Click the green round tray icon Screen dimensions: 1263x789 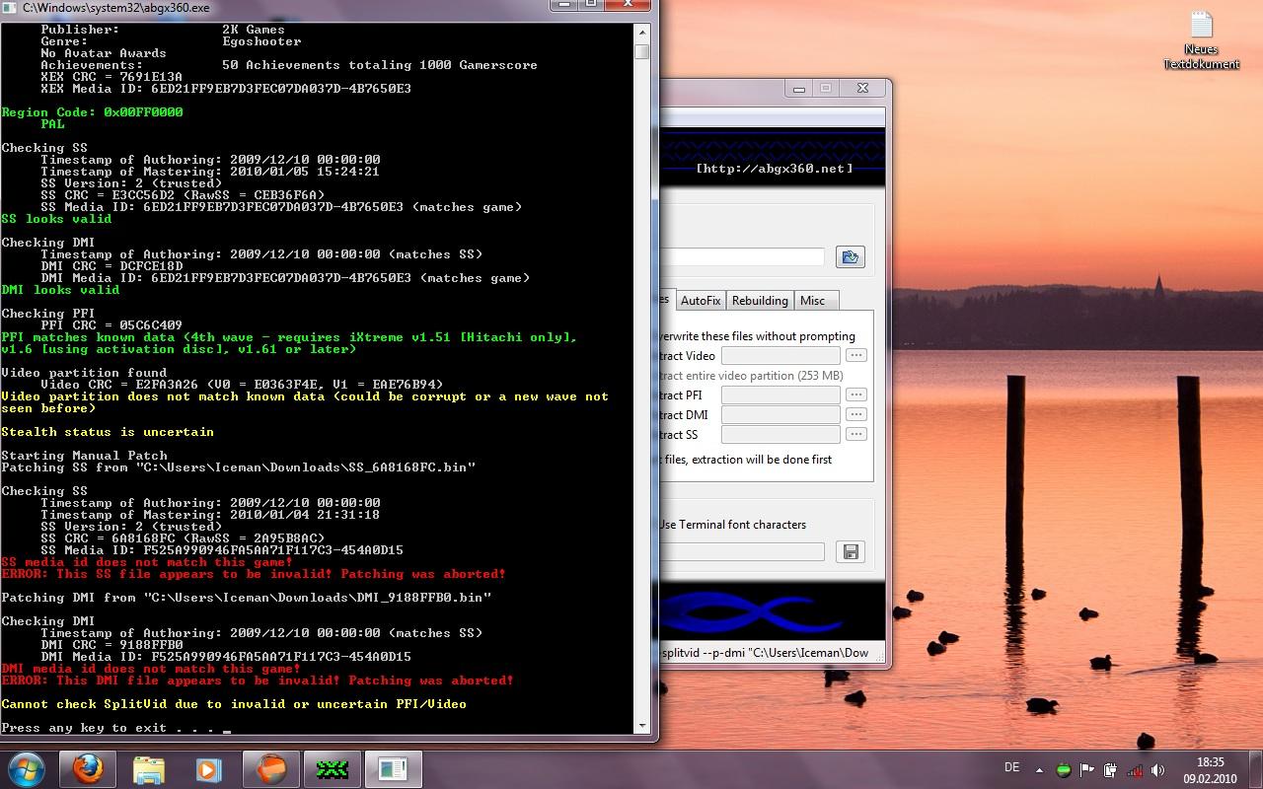1064,769
